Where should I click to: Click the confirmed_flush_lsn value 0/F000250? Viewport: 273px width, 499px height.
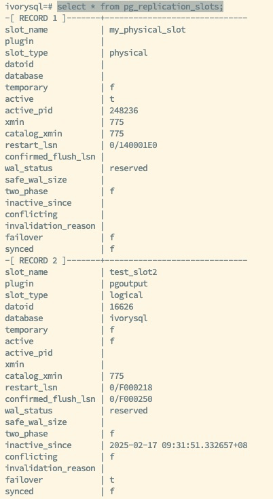coord(131,399)
